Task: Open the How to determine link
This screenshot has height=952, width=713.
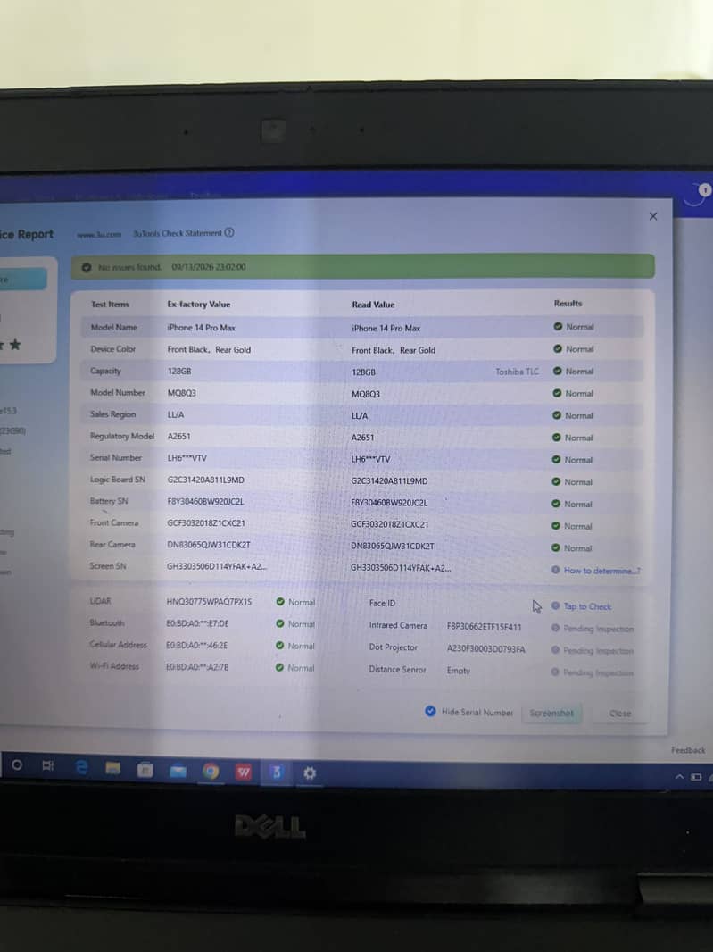Action: pyautogui.click(x=602, y=571)
